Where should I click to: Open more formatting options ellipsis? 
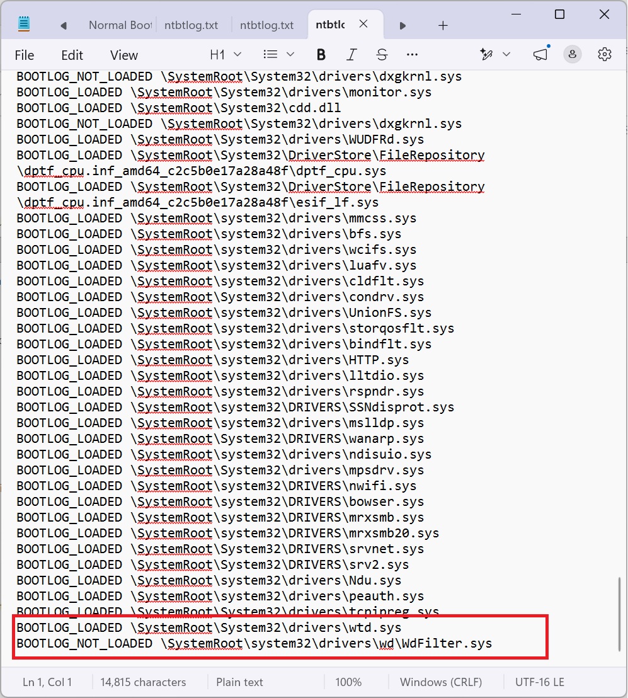point(412,55)
